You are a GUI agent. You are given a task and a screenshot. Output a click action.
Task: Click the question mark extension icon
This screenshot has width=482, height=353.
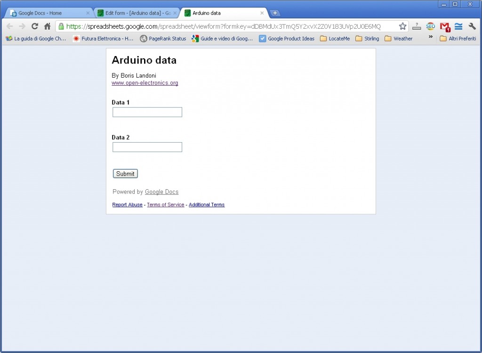(x=417, y=26)
